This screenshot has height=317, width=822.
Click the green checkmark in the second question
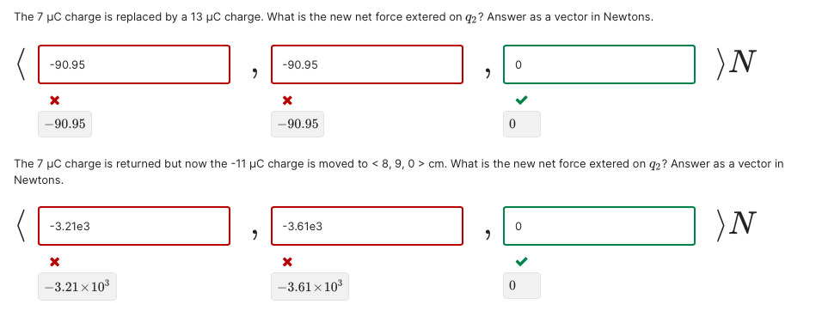tap(522, 261)
